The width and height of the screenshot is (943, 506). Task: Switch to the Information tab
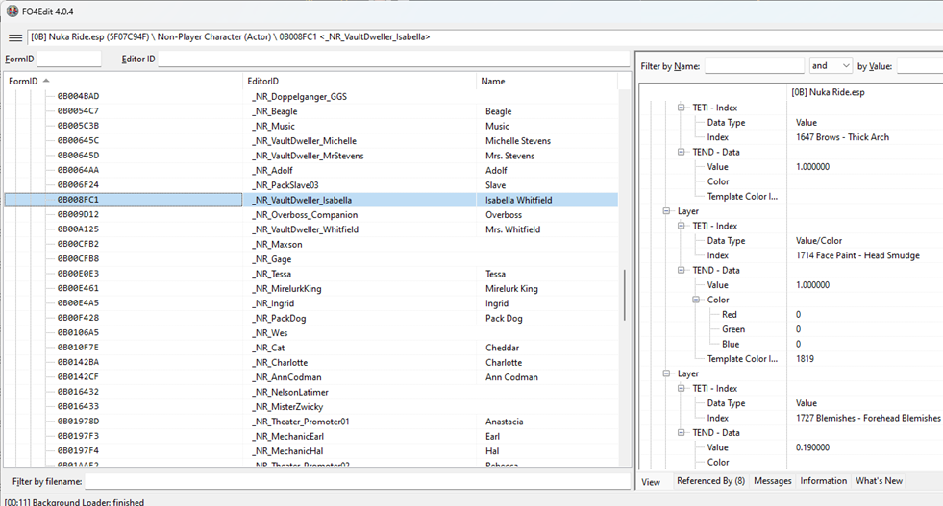pyautogui.click(x=823, y=481)
